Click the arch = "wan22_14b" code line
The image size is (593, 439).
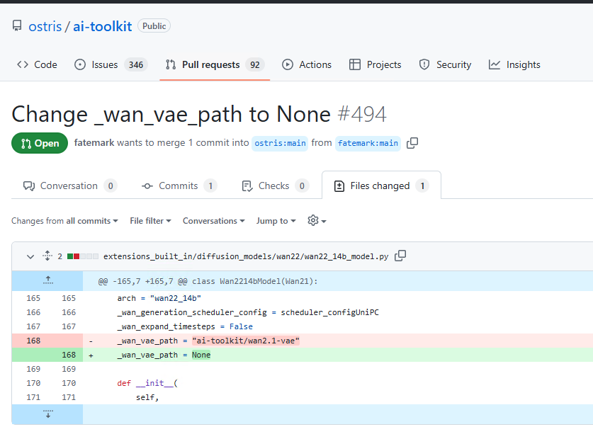(159, 298)
